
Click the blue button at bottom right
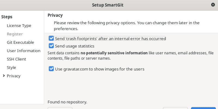[x=203, y=108]
